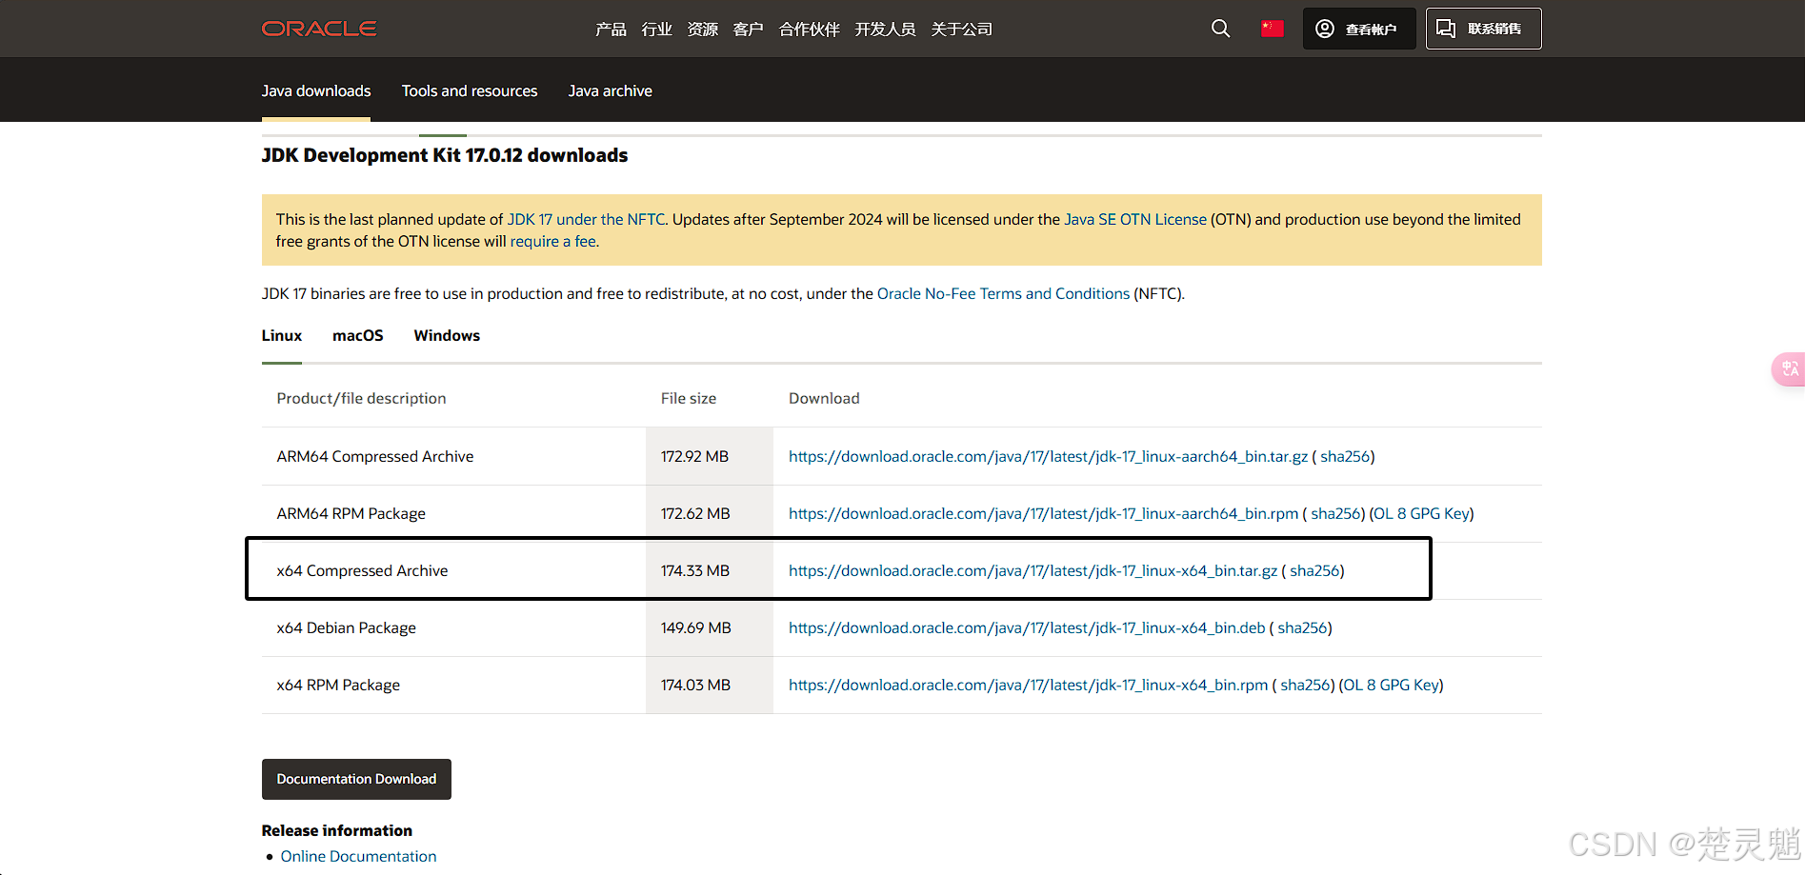Download jdk-17_linux-x64_bin.rpm link
Viewport: 1805px width, 875px height.
1028,685
